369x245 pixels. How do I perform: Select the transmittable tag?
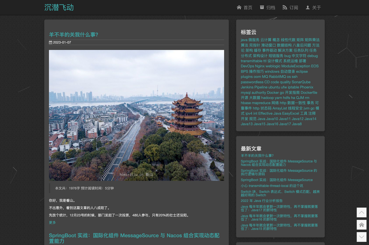pyautogui.click(x=251, y=61)
